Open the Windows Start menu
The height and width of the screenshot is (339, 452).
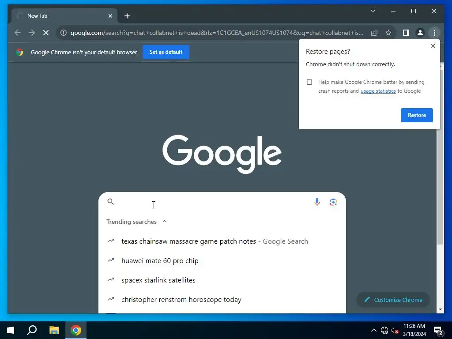pos(11,330)
